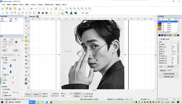Increase the 速度(mm/s) value using stepper arrow
The image size is (182, 104).
tap(178, 46)
